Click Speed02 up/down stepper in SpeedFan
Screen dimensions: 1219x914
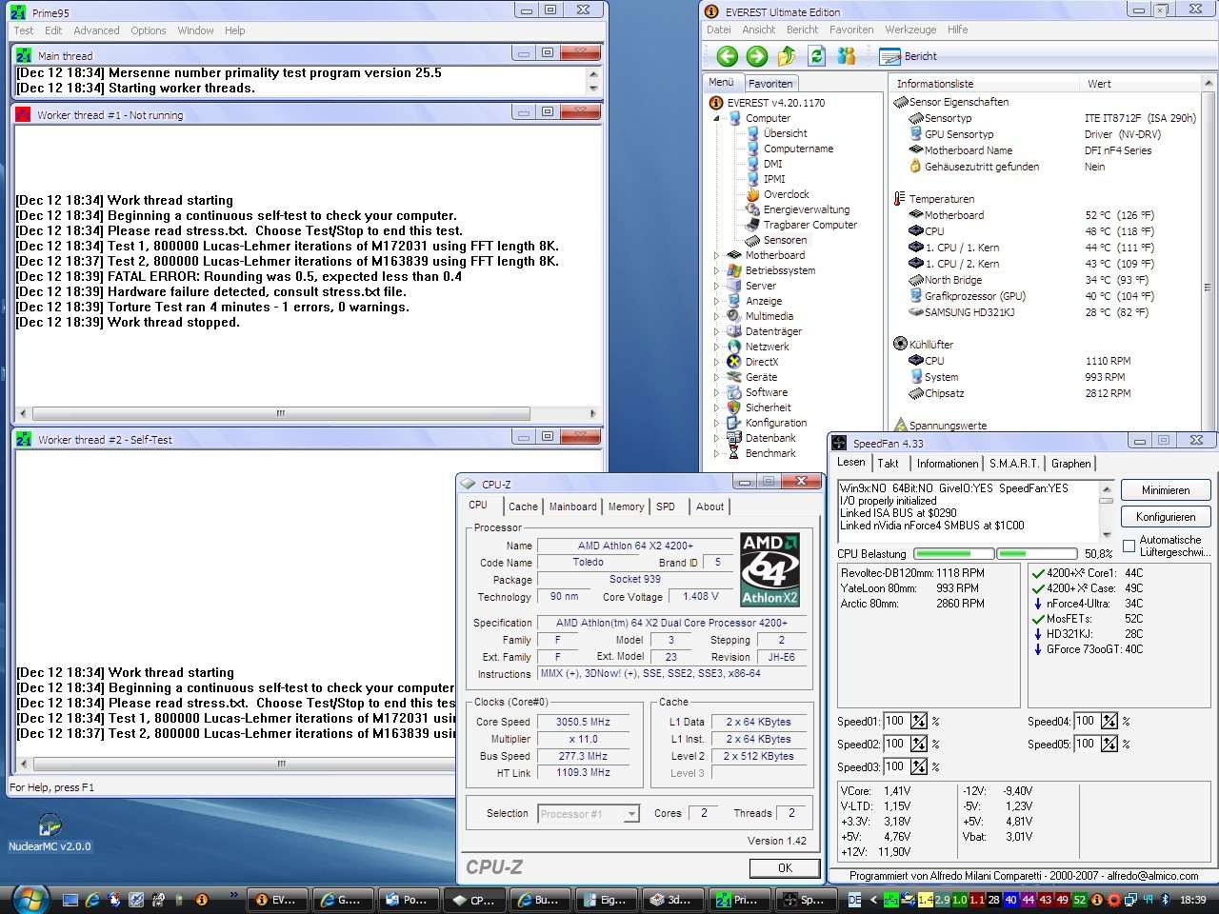pos(918,744)
